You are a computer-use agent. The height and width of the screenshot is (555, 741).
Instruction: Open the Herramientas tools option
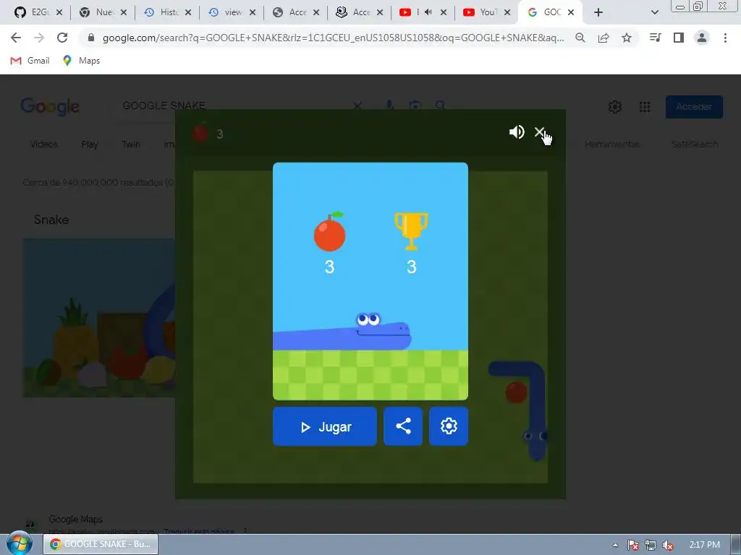[612, 145]
